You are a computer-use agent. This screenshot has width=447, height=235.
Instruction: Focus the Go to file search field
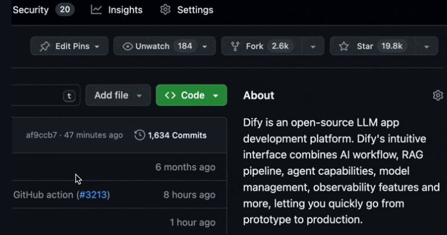pos(45,95)
